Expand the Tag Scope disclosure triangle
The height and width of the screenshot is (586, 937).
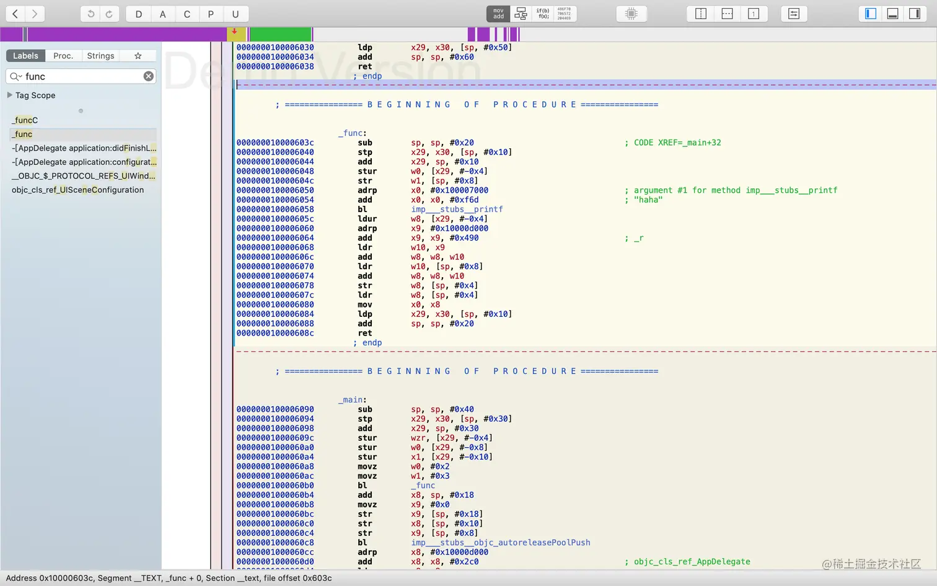(x=9, y=95)
